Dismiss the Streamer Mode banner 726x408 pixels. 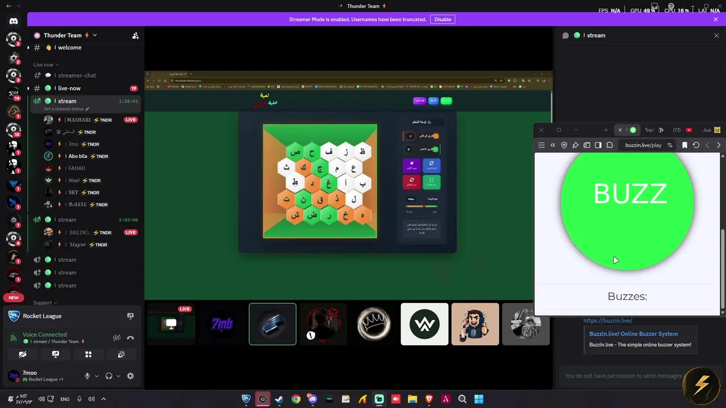point(716,19)
